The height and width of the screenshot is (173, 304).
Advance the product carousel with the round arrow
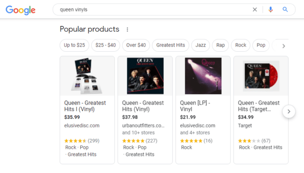point(289,112)
